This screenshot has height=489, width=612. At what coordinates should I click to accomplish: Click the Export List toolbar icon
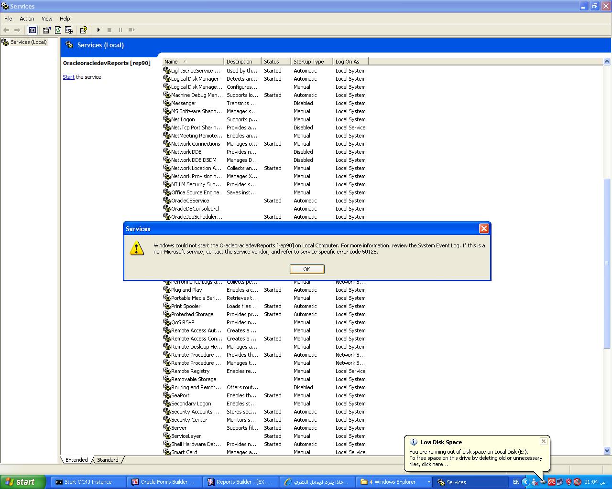(x=69, y=30)
